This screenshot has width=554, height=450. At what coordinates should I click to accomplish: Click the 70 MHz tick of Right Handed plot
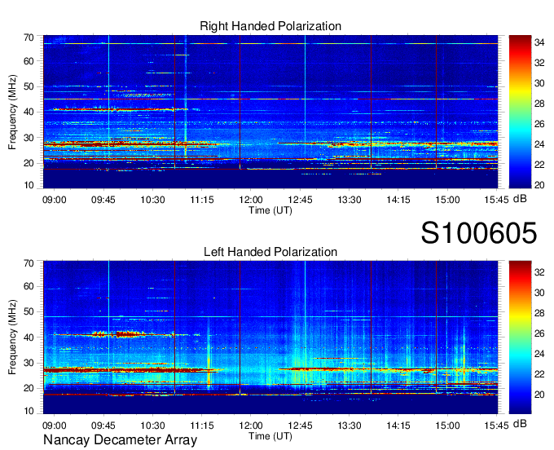pyautogui.click(x=29, y=37)
